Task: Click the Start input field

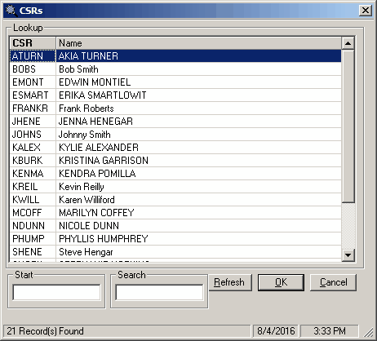Action: tap(56, 292)
